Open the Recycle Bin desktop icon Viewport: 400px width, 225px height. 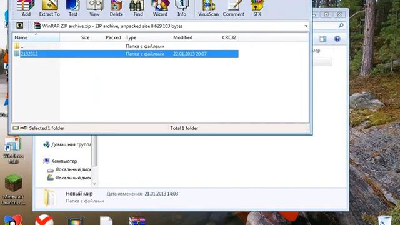tap(385, 220)
